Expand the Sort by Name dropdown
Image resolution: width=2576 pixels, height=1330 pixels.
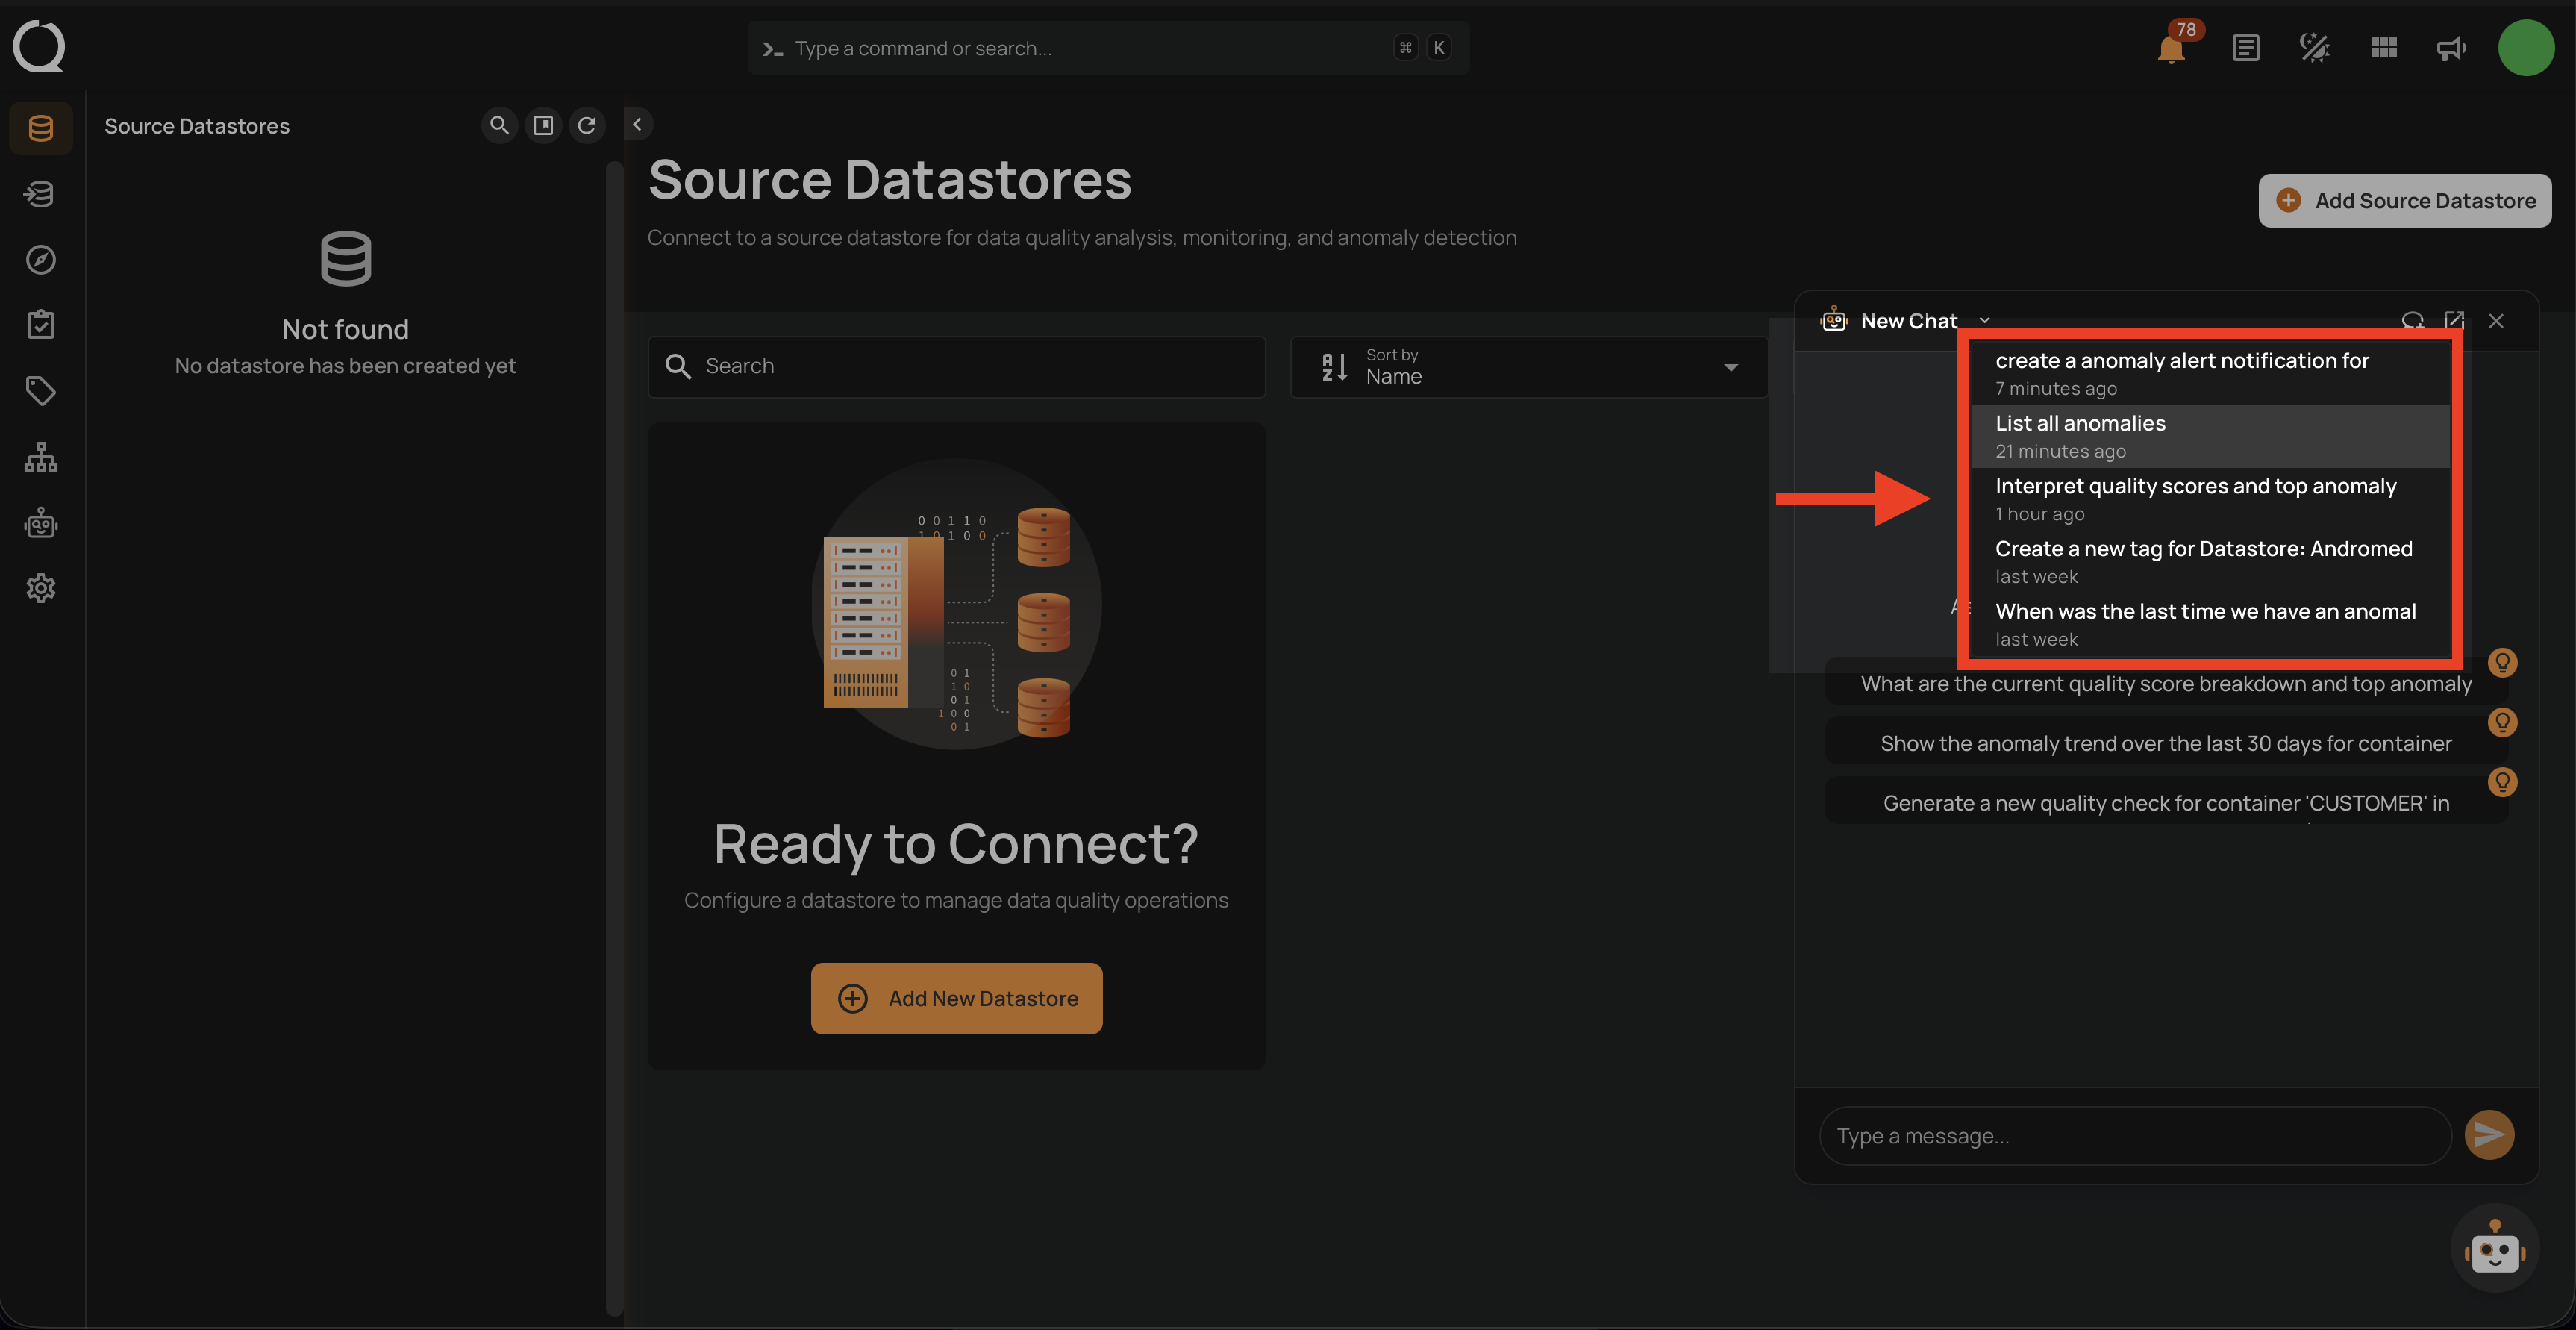pyautogui.click(x=1529, y=367)
